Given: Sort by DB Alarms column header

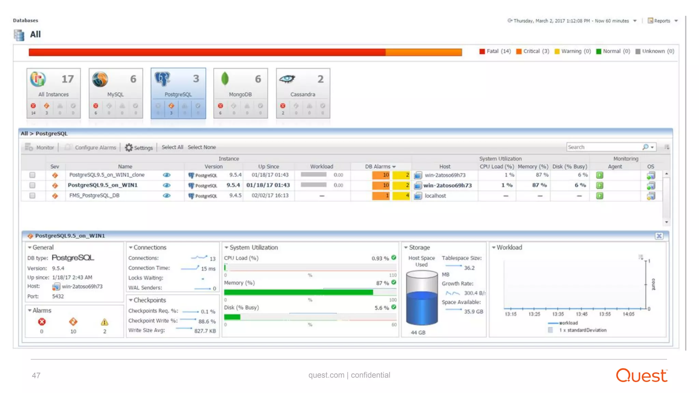Looking at the screenshot, I should coord(377,166).
